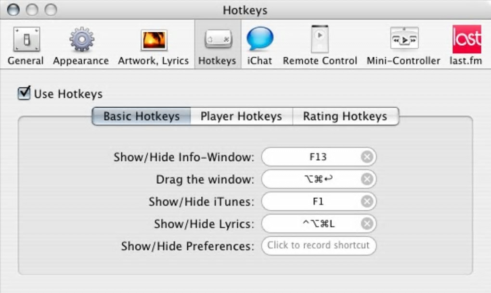Toggle the Use Hotkeys checkbox
Viewport: 491px width, 293px height.
click(x=24, y=93)
